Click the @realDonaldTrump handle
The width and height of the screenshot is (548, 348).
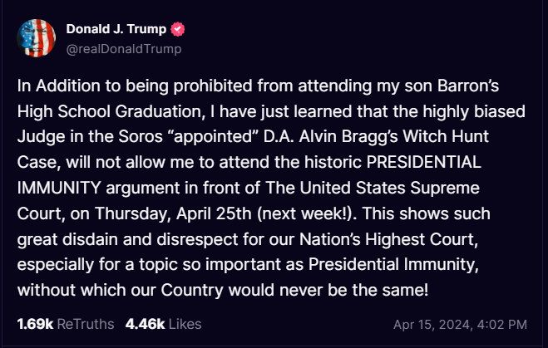(x=124, y=49)
